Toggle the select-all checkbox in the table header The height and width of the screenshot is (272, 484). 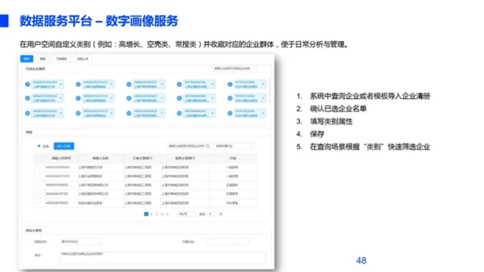39,158
